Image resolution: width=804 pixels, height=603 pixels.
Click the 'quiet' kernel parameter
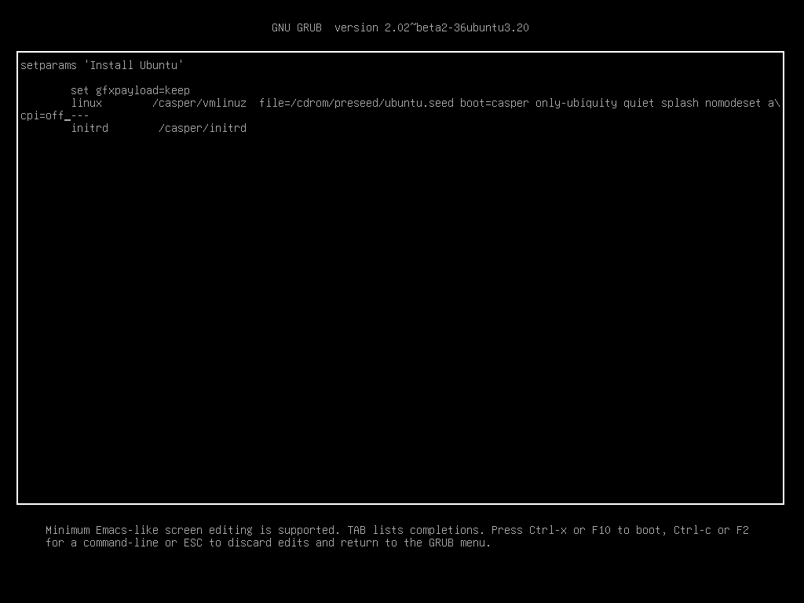click(x=639, y=103)
